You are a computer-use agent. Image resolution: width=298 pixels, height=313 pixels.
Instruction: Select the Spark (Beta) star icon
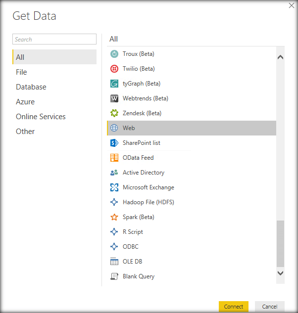[114, 217]
